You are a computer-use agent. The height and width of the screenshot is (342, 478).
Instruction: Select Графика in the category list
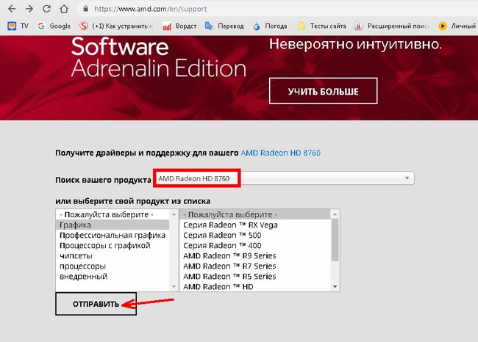point(113,225)
